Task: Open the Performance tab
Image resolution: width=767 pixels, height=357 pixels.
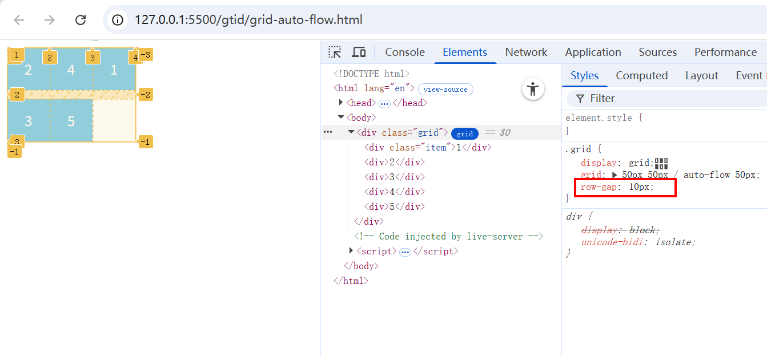Action: tap(725, 52)
